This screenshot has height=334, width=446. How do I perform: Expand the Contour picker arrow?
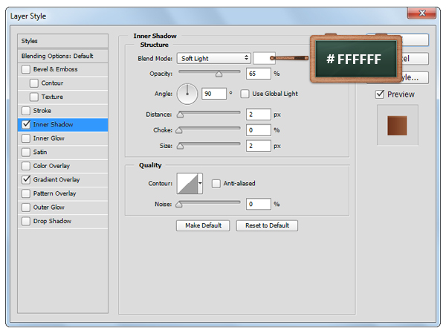click(200, 183)
